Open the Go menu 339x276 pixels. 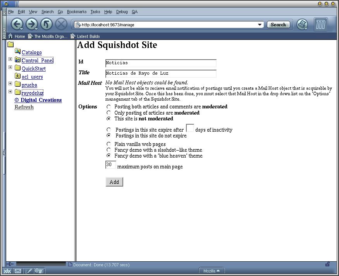[x=60, y=12]
